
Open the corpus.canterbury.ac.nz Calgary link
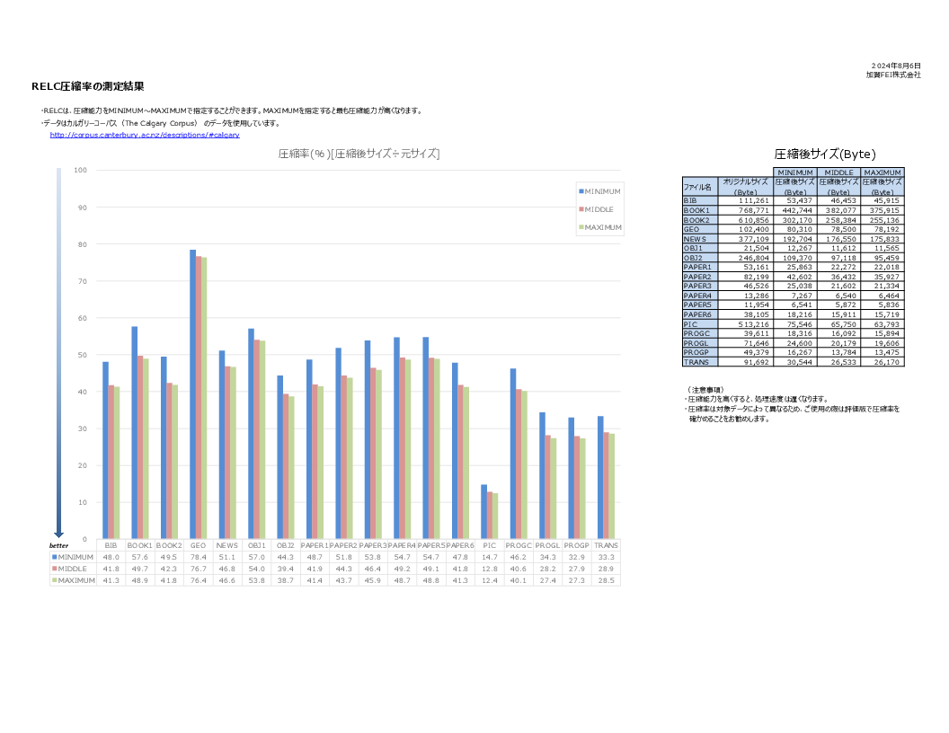(x=145, y=135)
